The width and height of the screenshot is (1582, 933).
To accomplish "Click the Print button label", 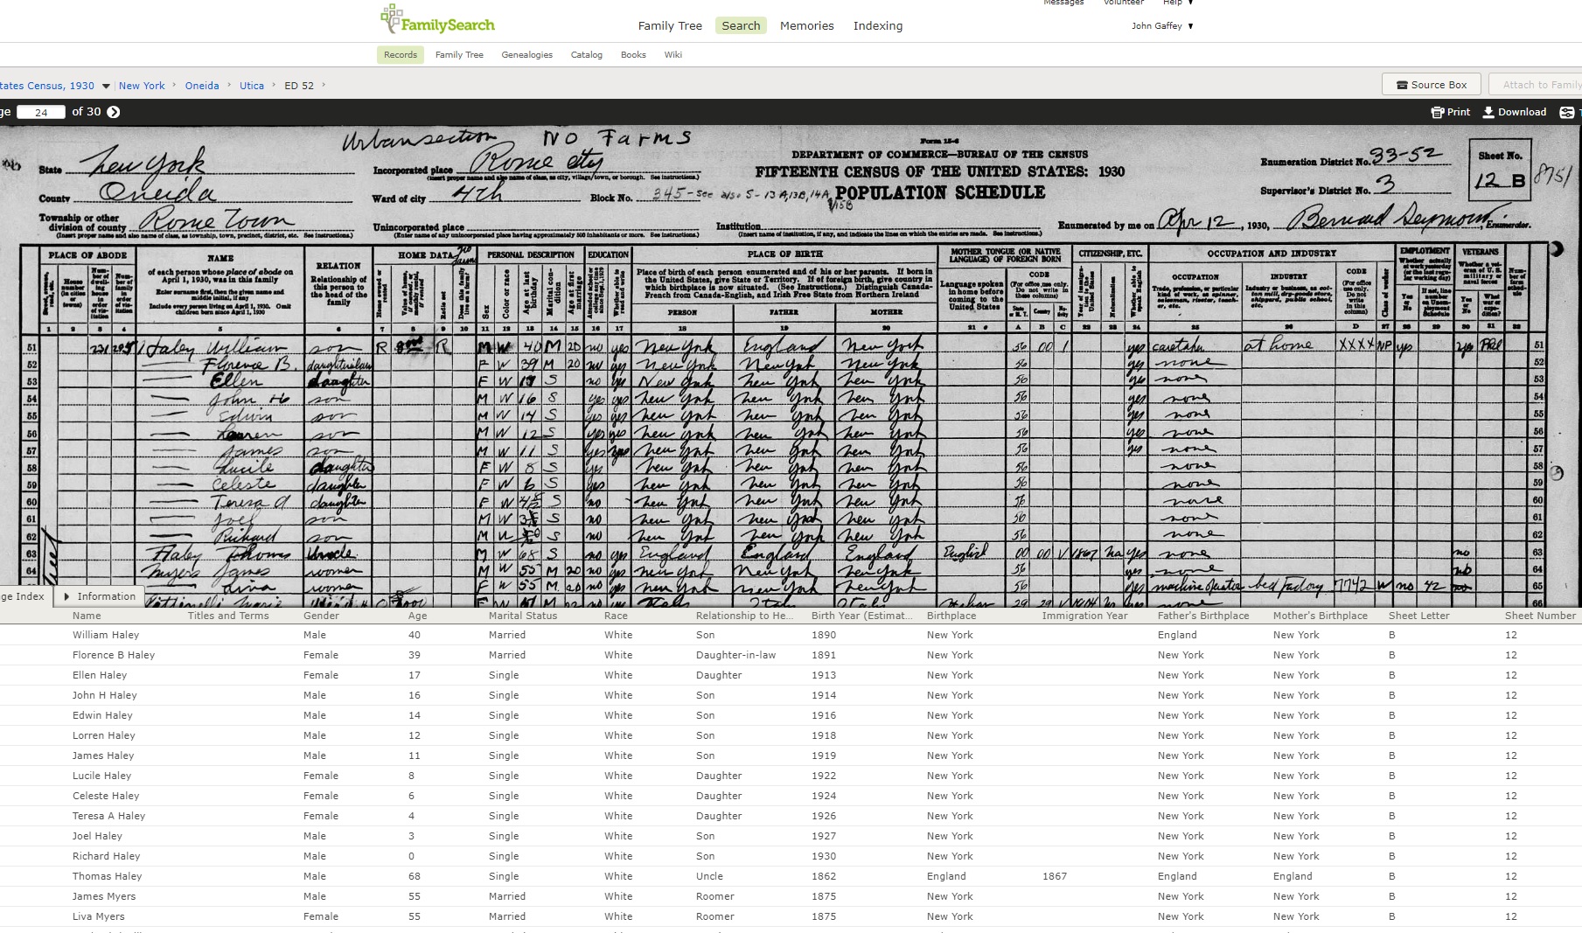I will pos(1458,112).
